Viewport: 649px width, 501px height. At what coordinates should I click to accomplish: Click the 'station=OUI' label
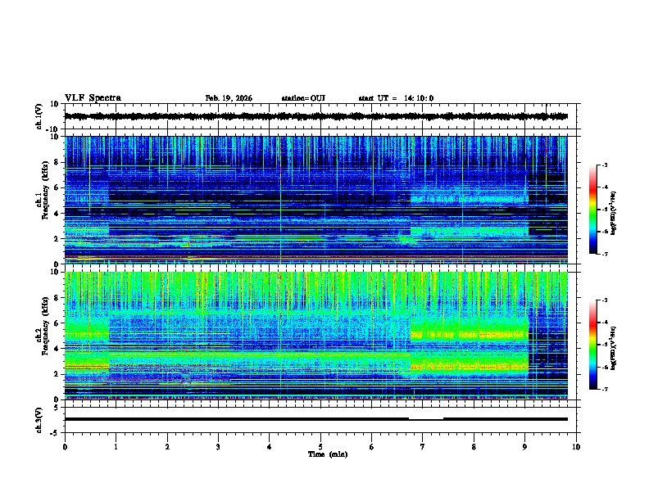303,98
